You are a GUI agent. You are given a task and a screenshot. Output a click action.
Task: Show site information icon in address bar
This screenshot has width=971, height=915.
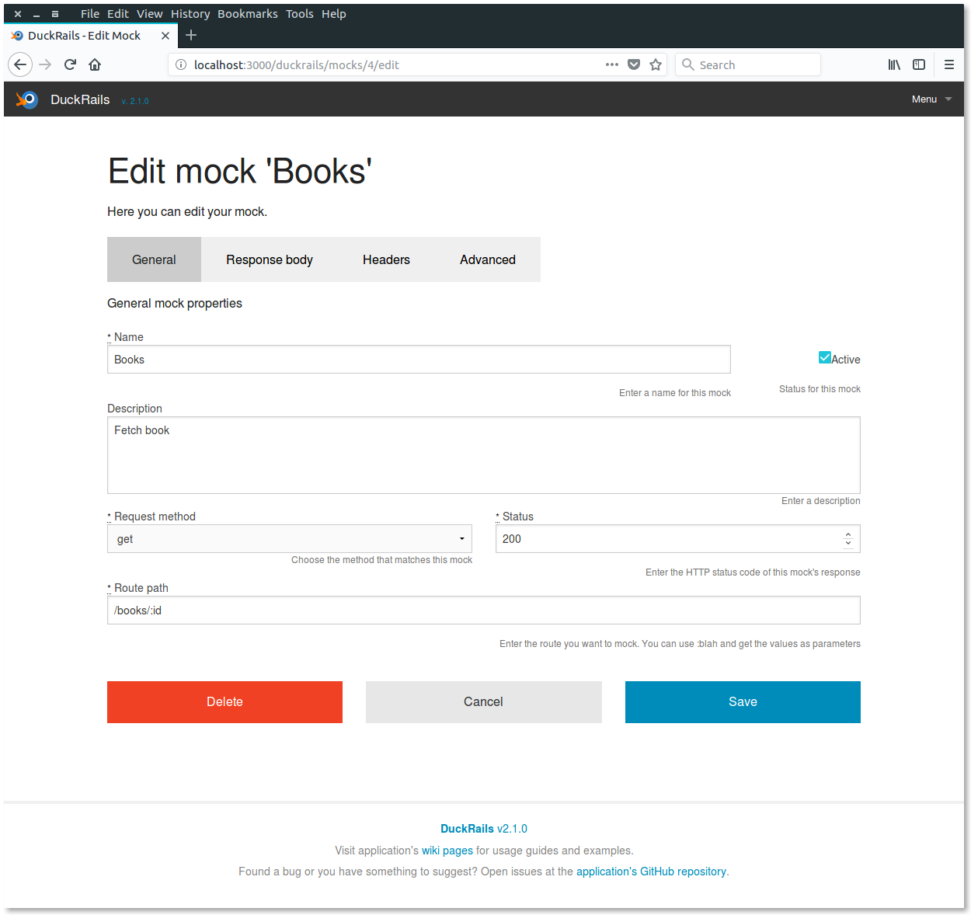click(181, 64)
